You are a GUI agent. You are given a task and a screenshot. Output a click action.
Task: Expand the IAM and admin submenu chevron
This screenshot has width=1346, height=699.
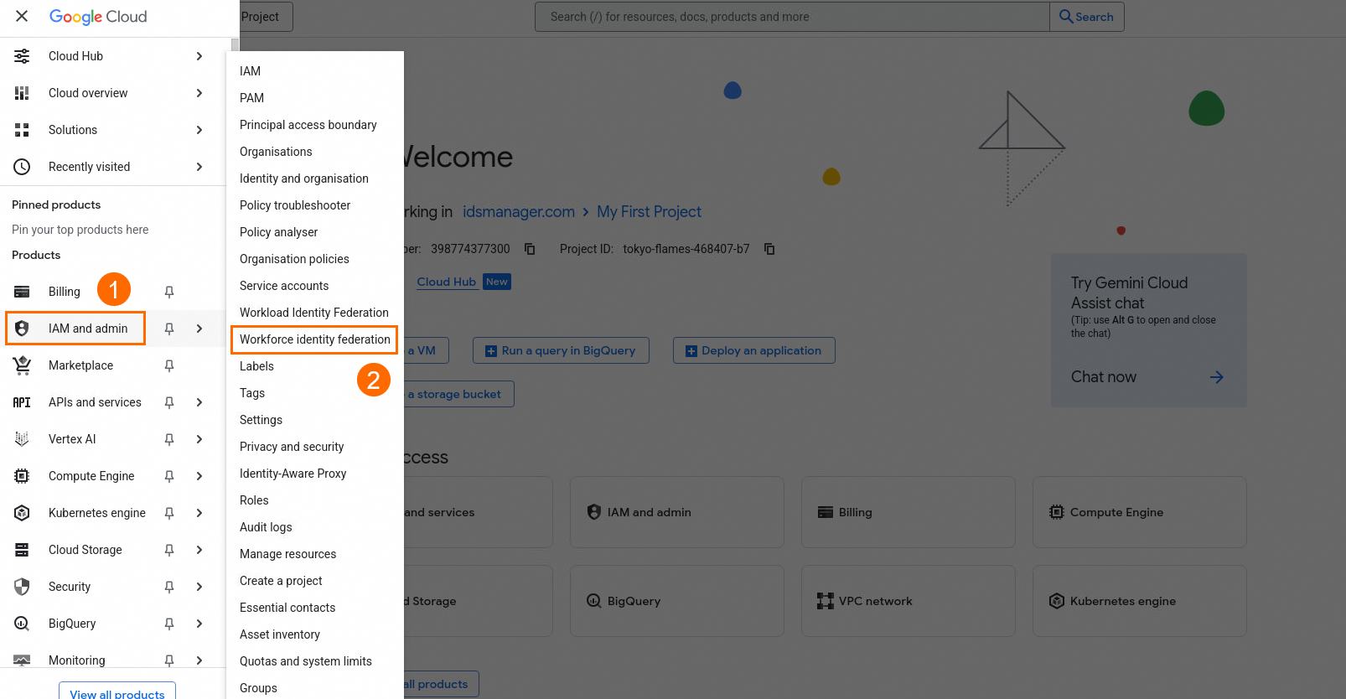pos(199,329)
